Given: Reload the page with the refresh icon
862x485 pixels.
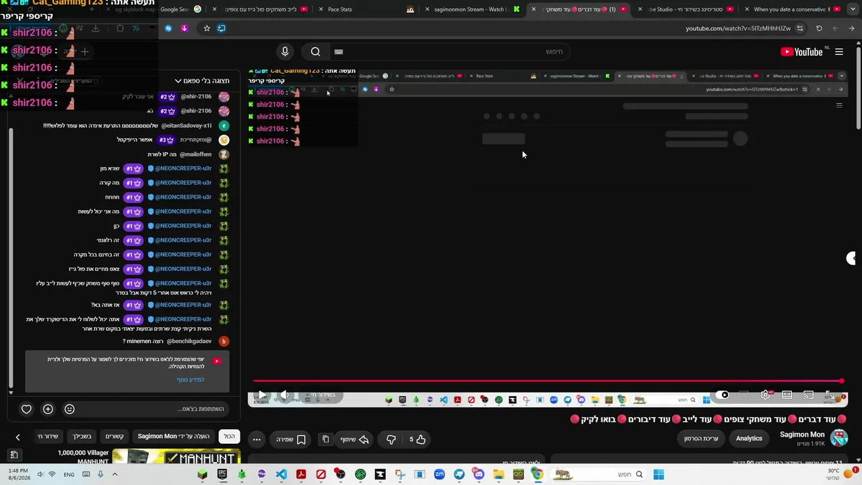Looking at the screenshot, I should (819, 28).
